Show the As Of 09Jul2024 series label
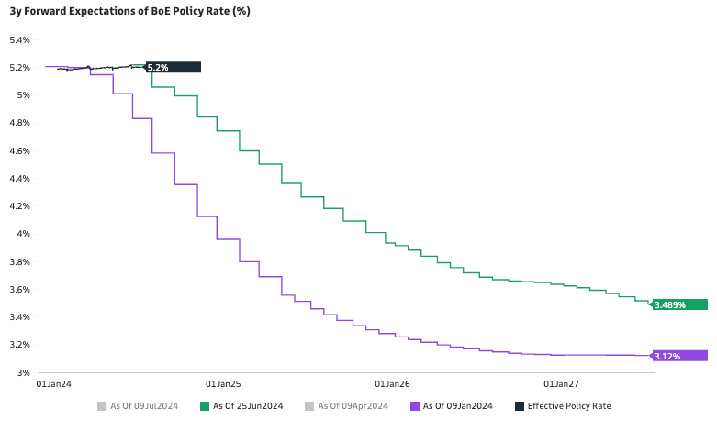This screenshot has height=431, width=717. click(x=140, y=406)
